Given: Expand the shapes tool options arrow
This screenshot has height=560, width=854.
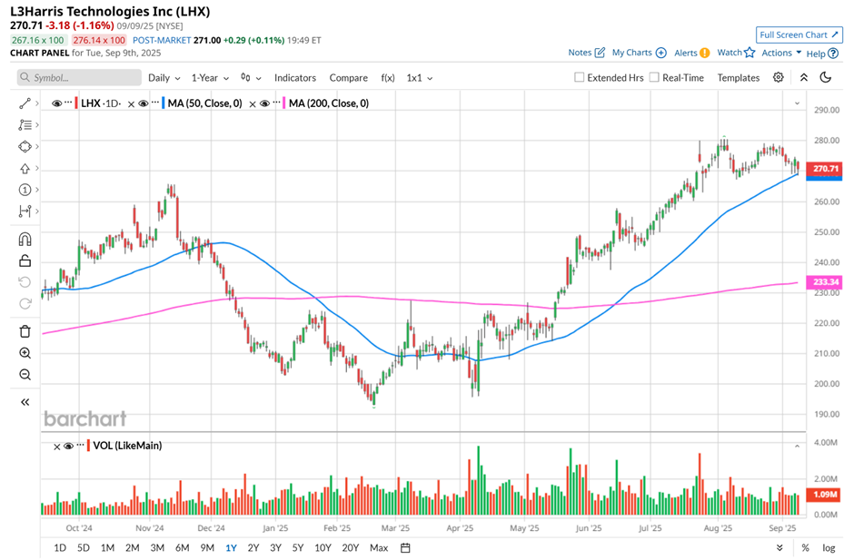Looking at the screenshot, I should [36, 146].
